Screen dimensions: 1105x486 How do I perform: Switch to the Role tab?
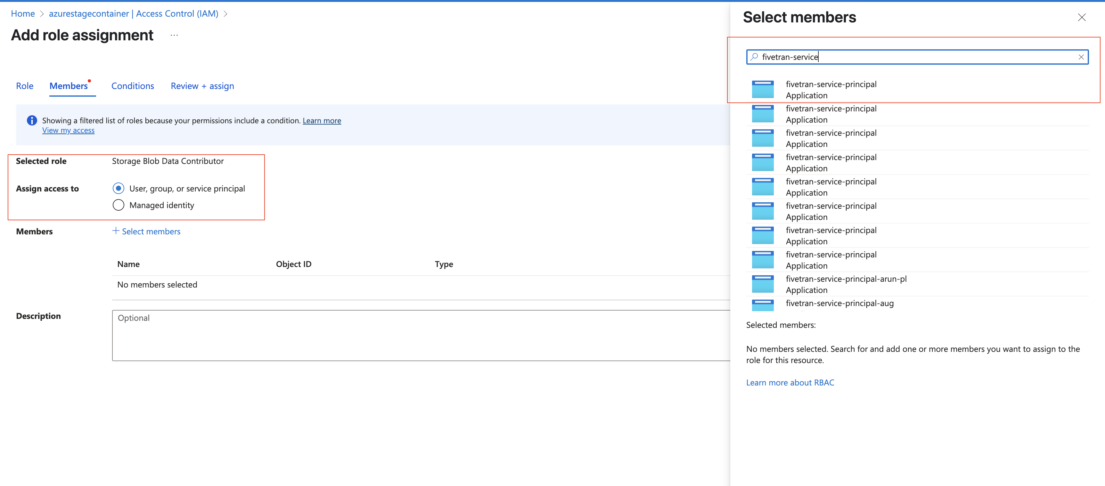point(24,86)
